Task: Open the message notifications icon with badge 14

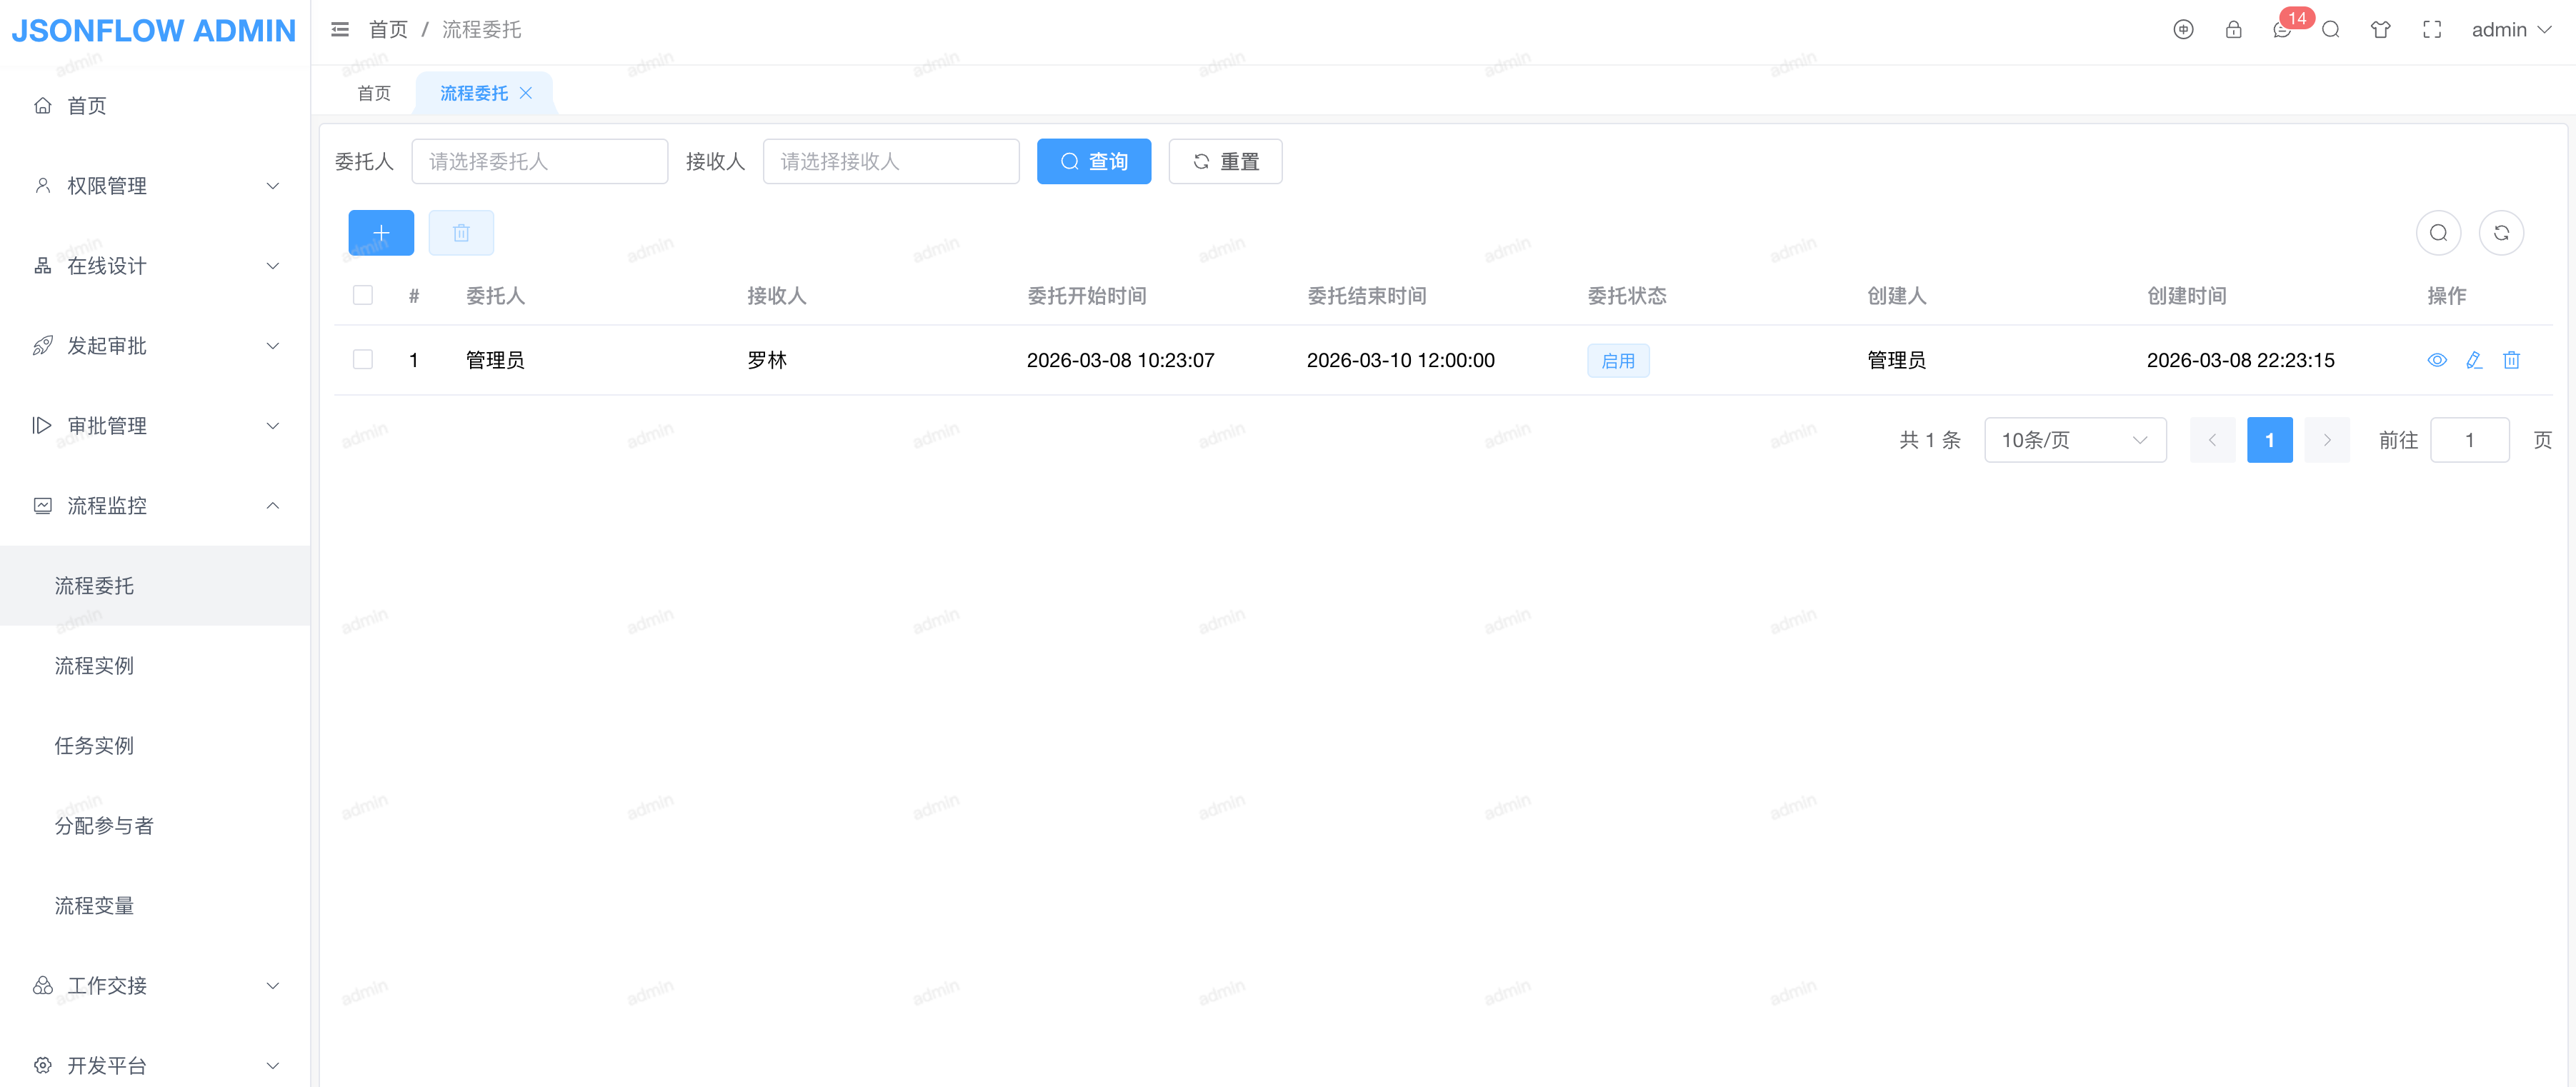Action: 2282,30
